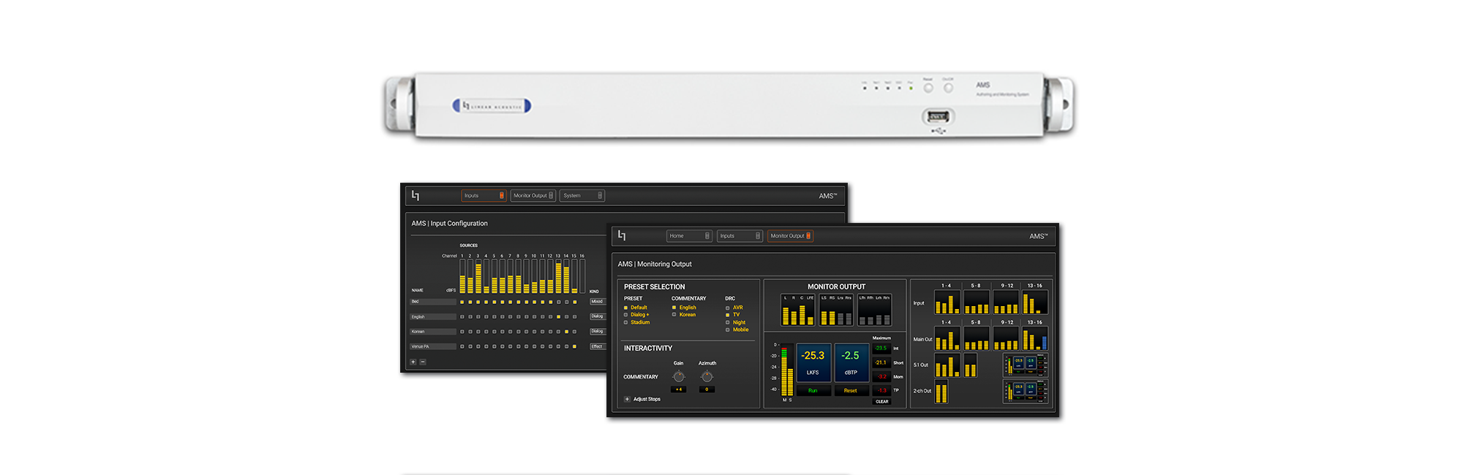Image resolution: width=1463 pixels, height=475 pixels.
Task: Click the 2-ch Out loudness meter thumbnail
Action: click(x=1026, y=391)
